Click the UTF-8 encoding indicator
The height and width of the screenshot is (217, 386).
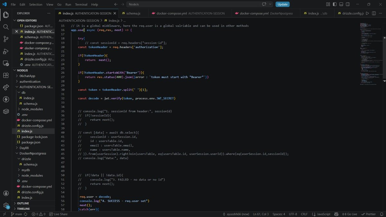coord(293,214)
